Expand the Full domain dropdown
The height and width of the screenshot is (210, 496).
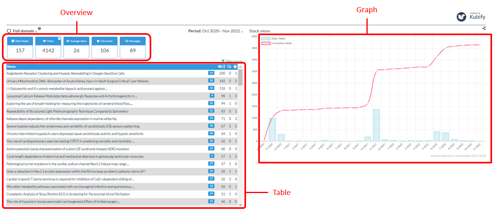[x=25, y=31]
